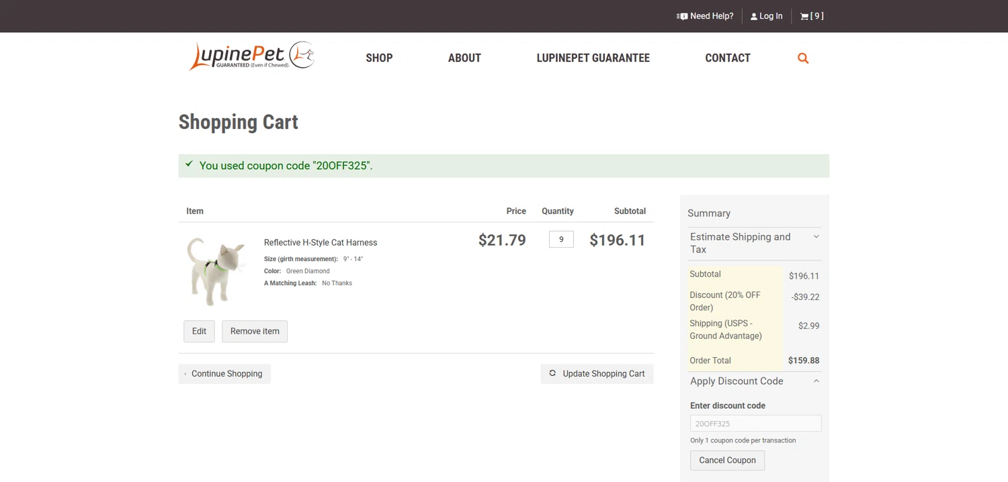Click Continue Shopping
The image size is (1008, 482).
point(224,374)
